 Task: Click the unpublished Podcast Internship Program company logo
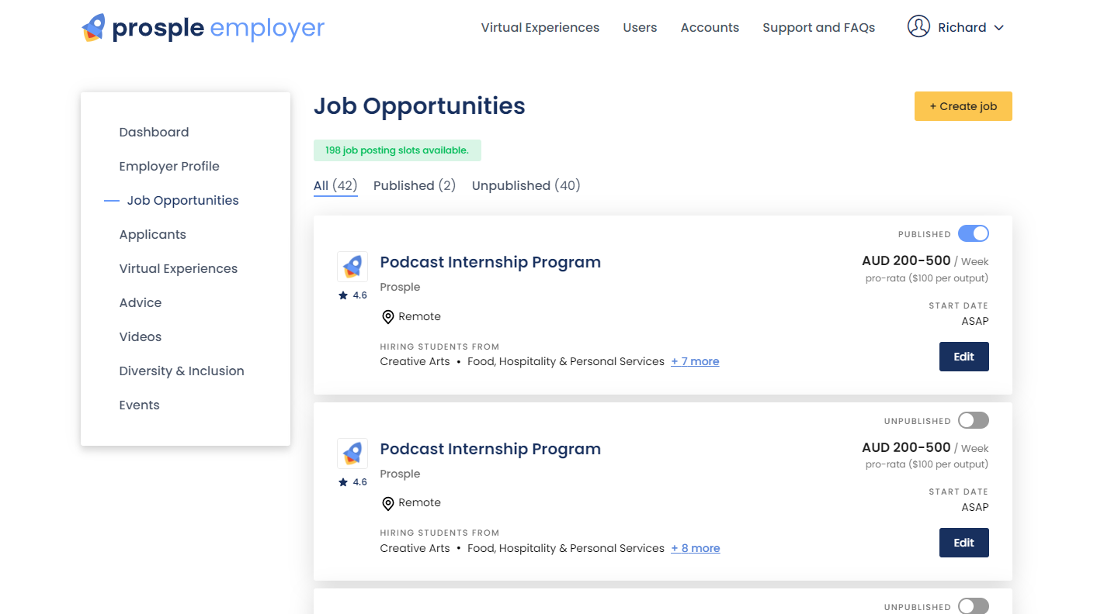[352, 454]
